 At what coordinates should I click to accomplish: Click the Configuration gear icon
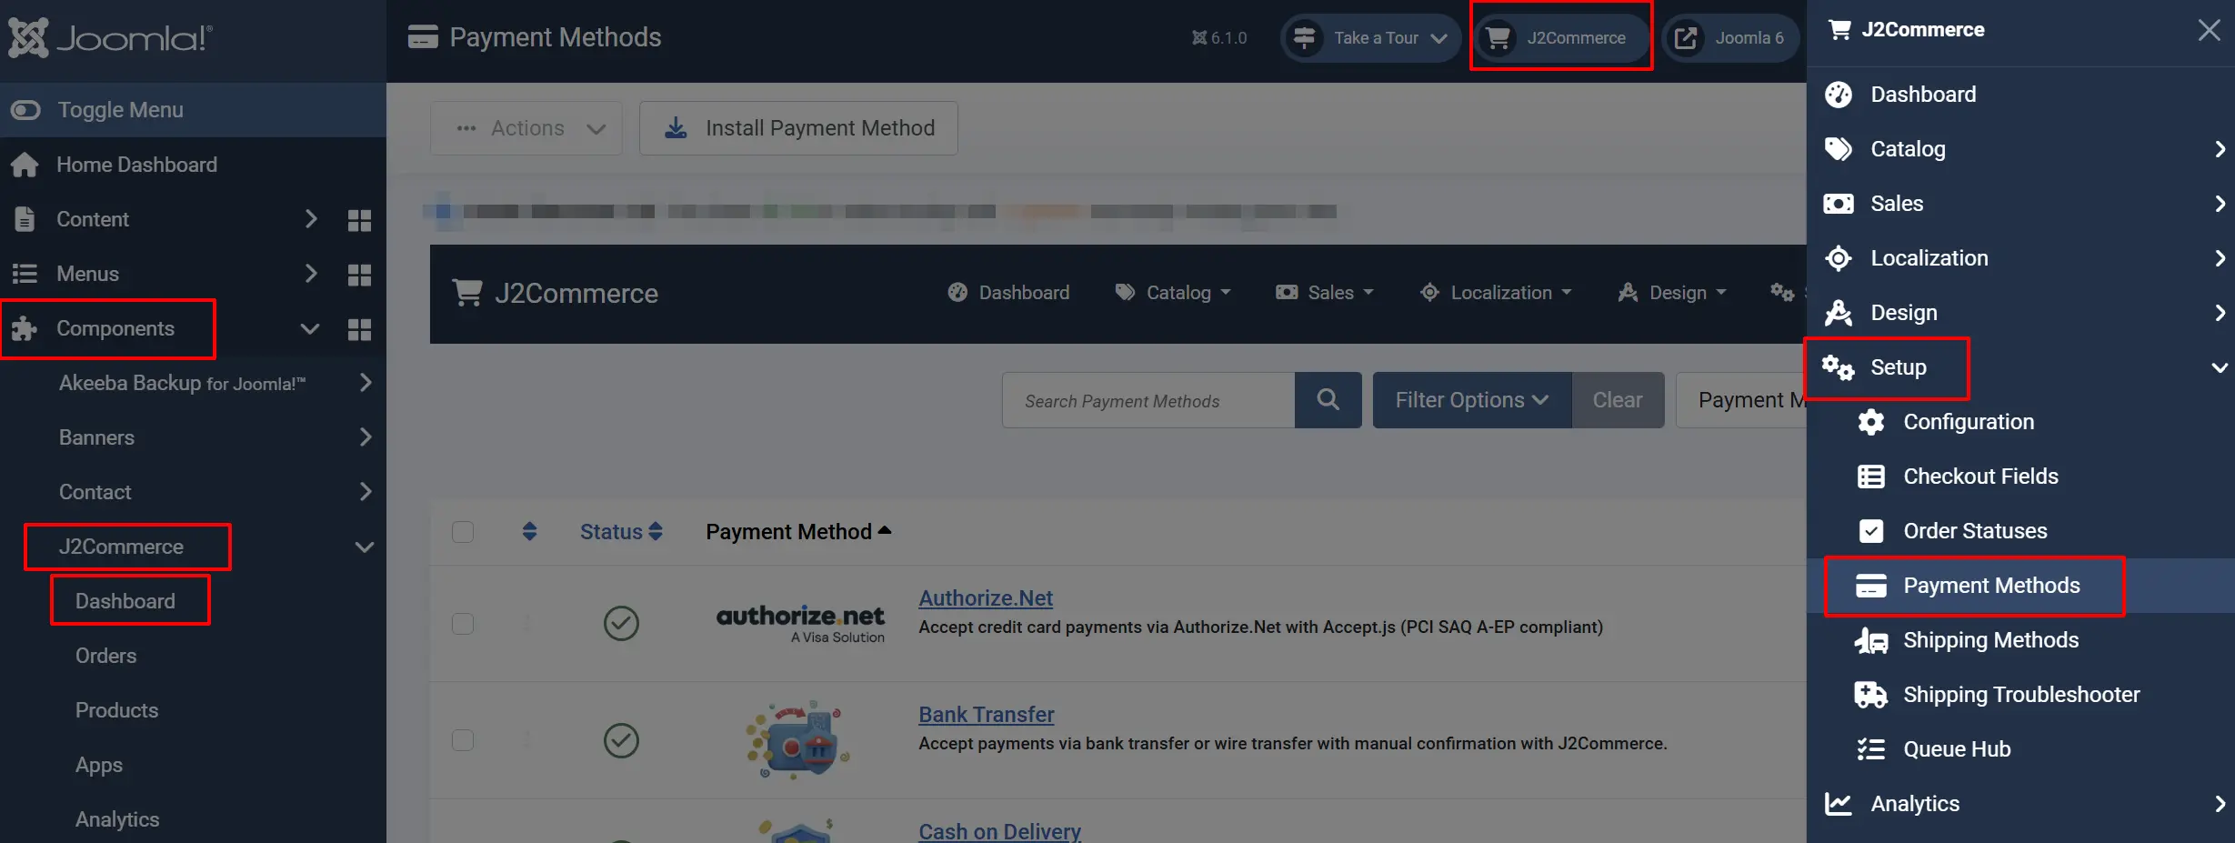tap(1871, 422)
